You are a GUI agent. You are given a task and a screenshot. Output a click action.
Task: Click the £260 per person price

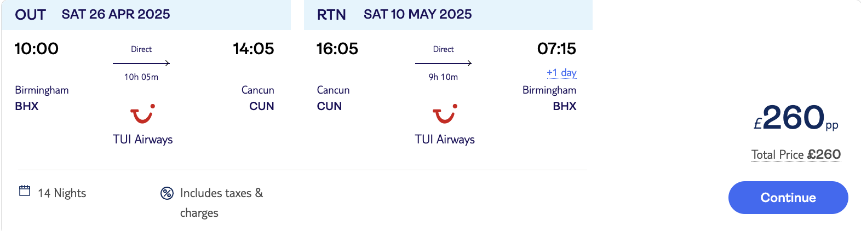tap(796, 118)
